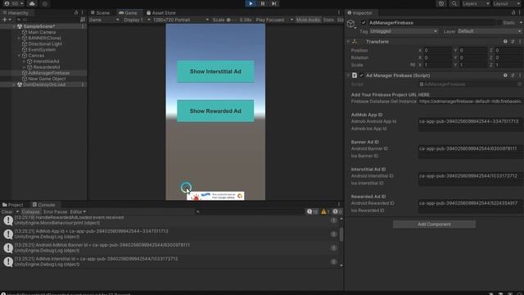
Task: Select the AdMob App Id log entry
Action: click(x=169, y=234)
